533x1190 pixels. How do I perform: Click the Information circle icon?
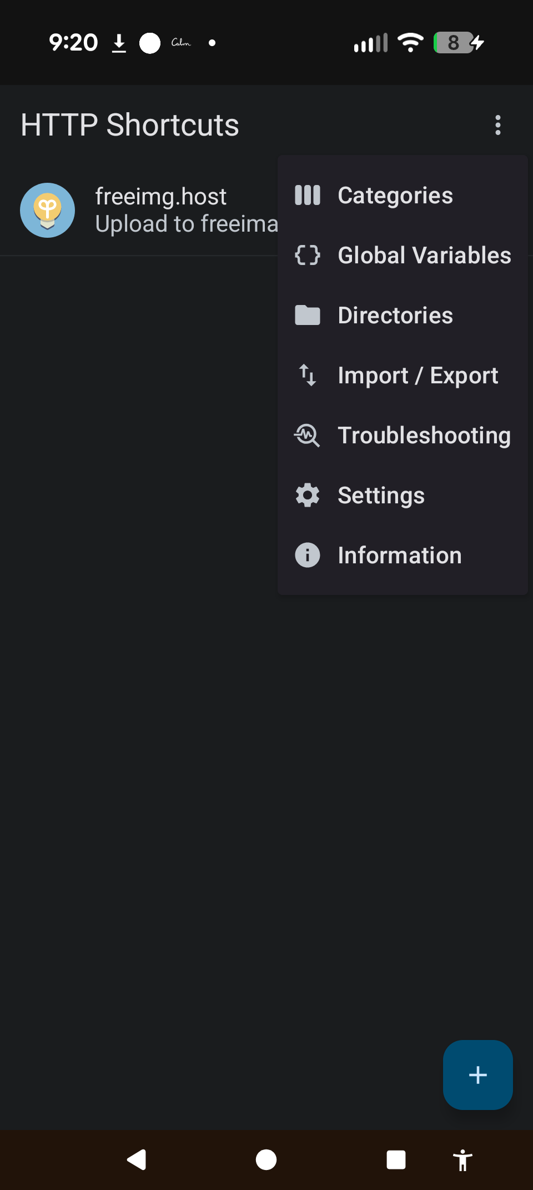tap(307, 555)
